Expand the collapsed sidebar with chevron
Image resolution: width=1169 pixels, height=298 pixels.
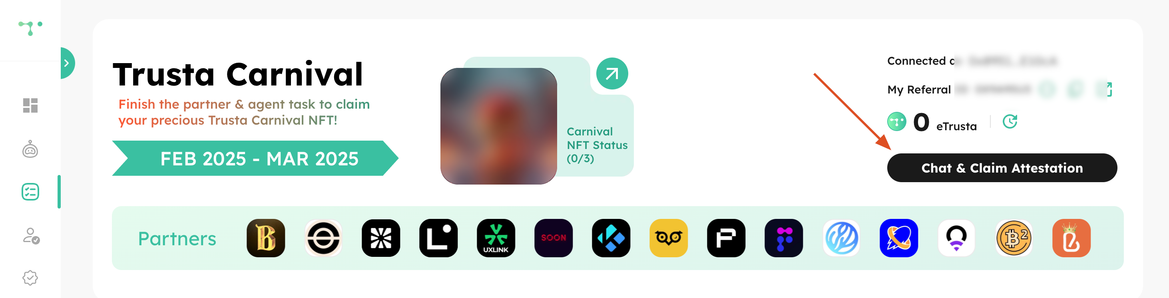click(x=67, y=63)
